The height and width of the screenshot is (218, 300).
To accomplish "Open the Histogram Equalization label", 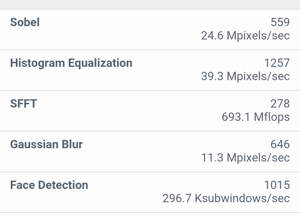I will point(71,63).
